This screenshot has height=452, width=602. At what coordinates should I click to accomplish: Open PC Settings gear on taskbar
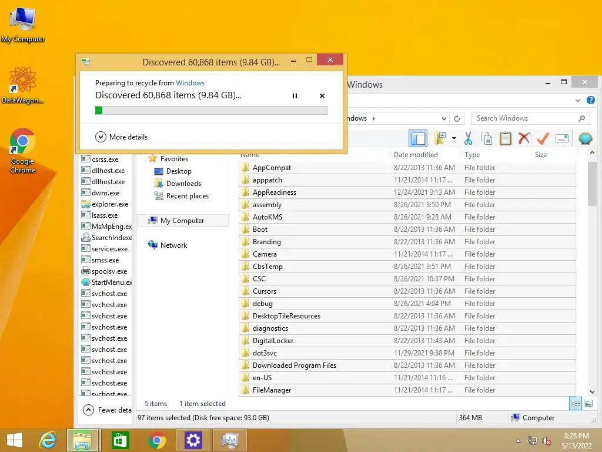tap(193, 440)
